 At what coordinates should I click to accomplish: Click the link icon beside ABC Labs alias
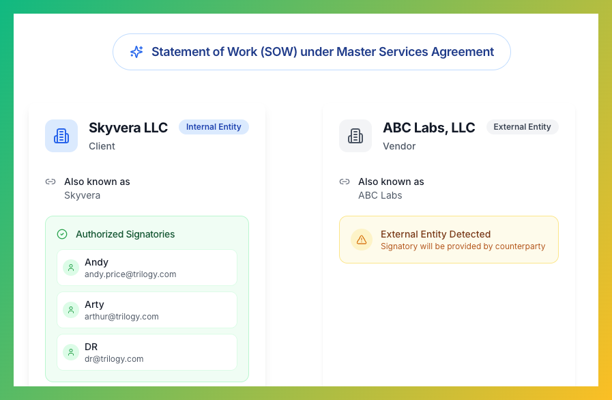[x=345, y=182]
